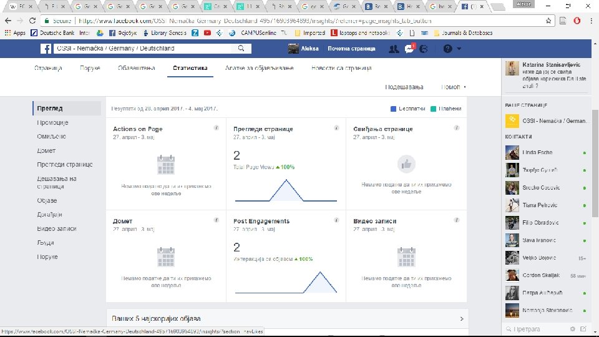Select Прегледи странице in sidebar
This screenshot has width=599, height=337.
[x=65, y=164]
